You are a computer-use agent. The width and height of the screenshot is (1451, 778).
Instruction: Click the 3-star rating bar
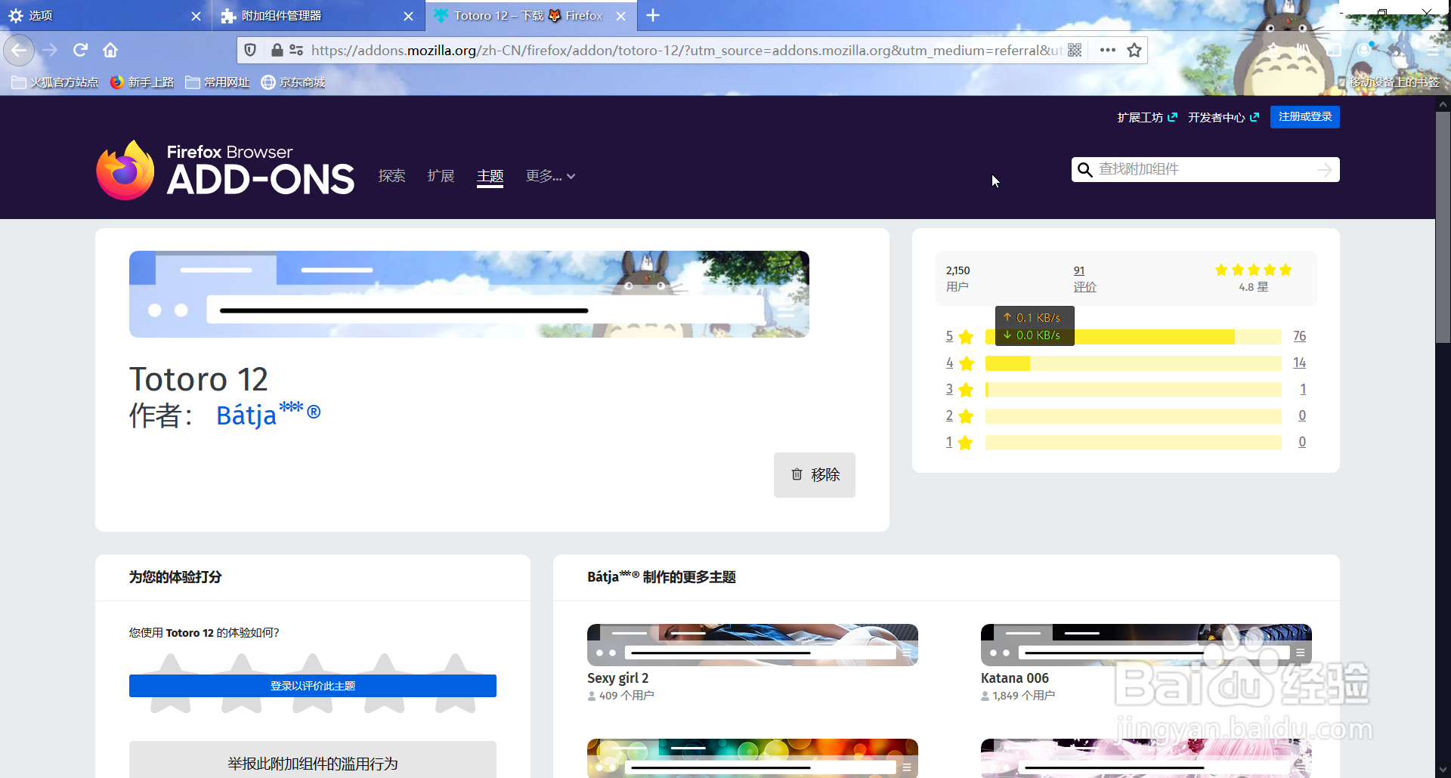click(x=1134, y=390)
